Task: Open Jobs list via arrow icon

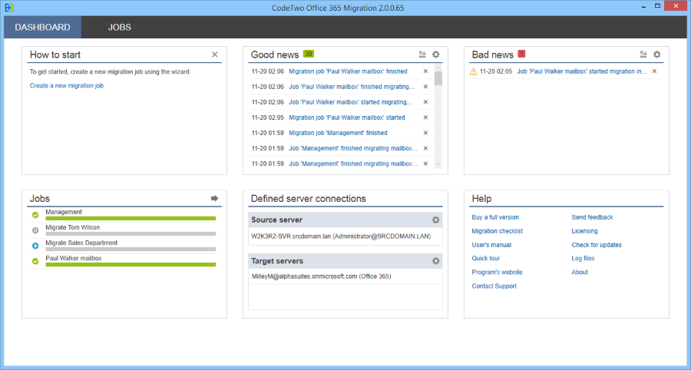Action: coord(215,199)
